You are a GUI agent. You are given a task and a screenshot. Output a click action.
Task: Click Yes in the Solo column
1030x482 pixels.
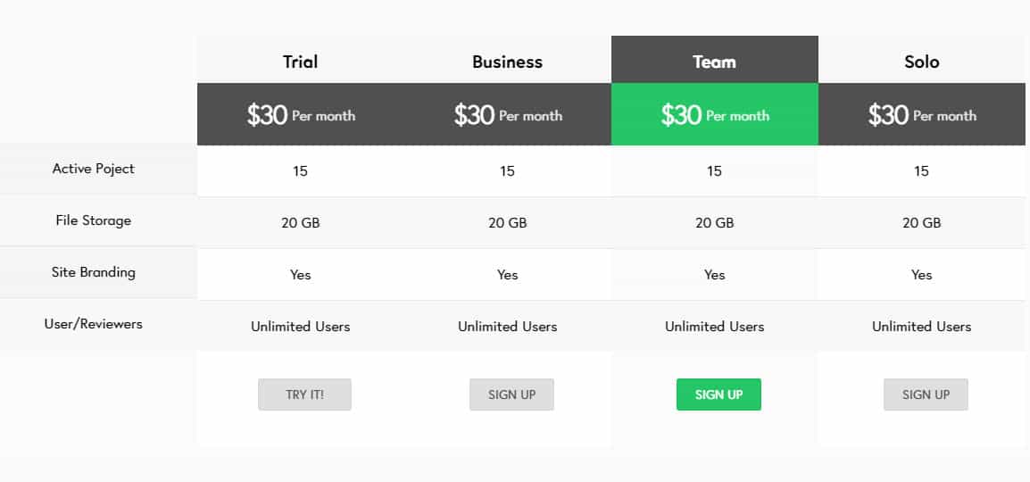[x=921, y=275]
